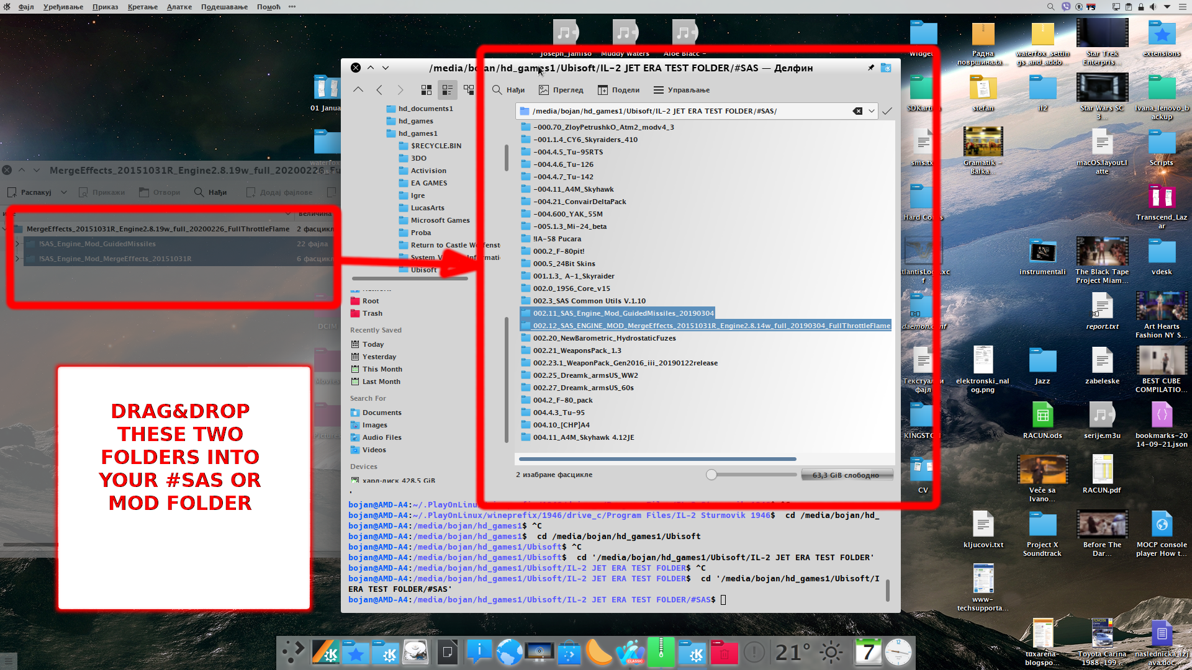The height and width of the screenshot is (670, 1192).
Task: Confirm location with checkmark icon
Action: pyautogui.click(x=887, y=111)
